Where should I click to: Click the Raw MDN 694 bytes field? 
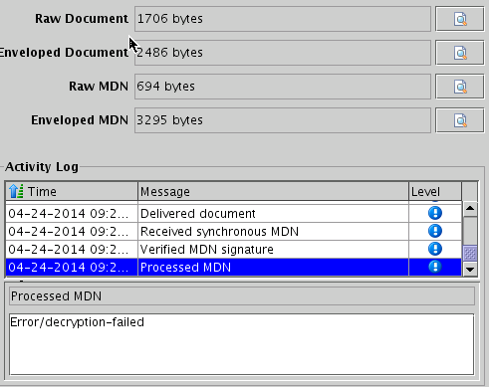point(283,87)
